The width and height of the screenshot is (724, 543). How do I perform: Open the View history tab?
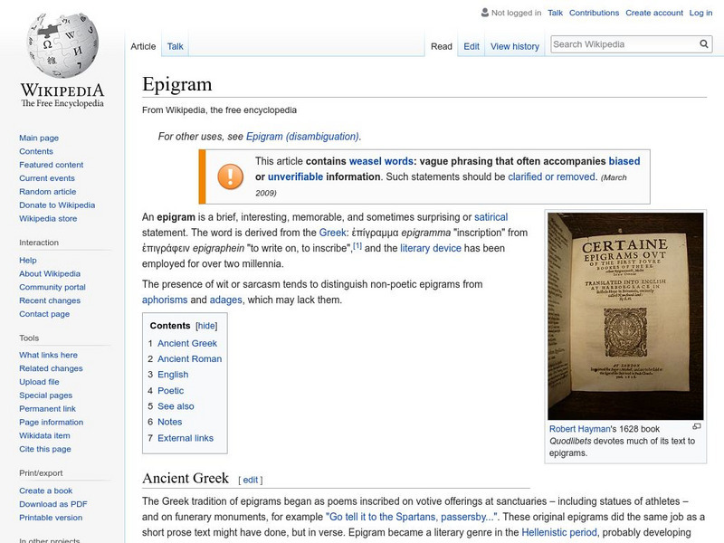(515, 47)
